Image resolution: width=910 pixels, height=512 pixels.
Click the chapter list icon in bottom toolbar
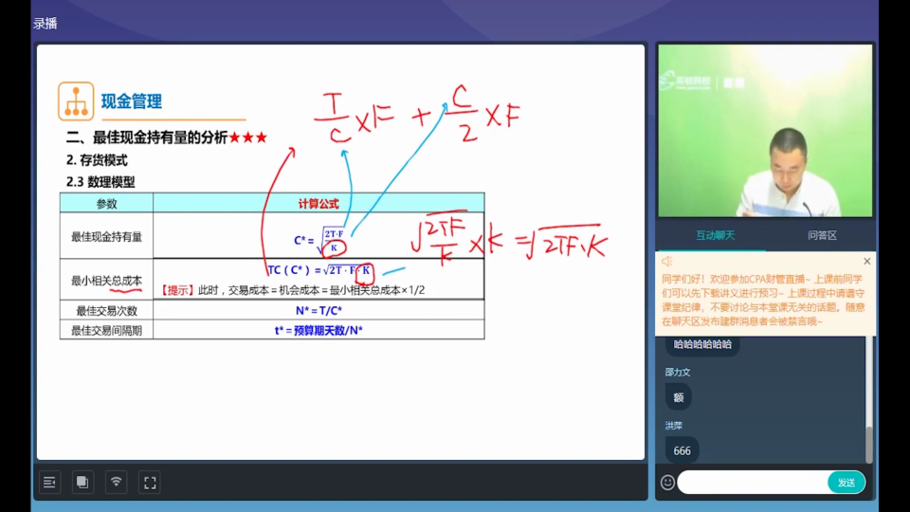point(49,482)
